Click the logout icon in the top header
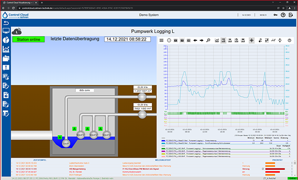Image resolution: width=298 pixels, height=180 pixels. (291, 15)
